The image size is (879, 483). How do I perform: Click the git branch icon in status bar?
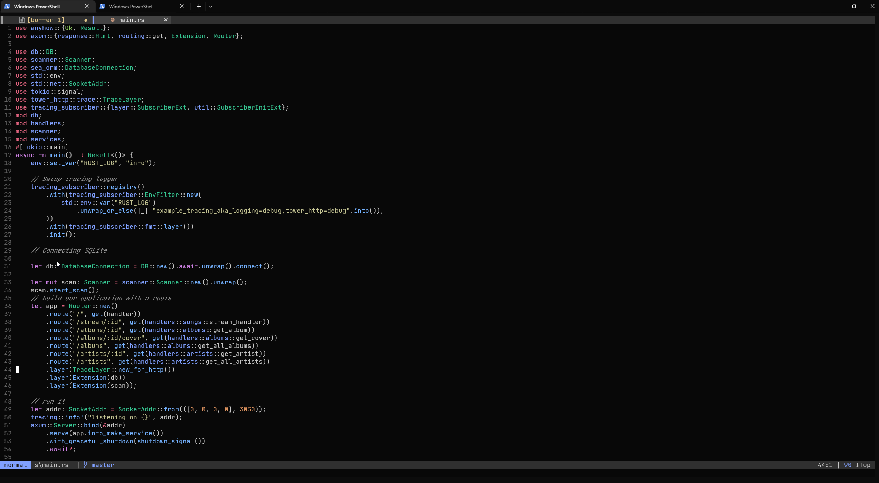point(85,465)
